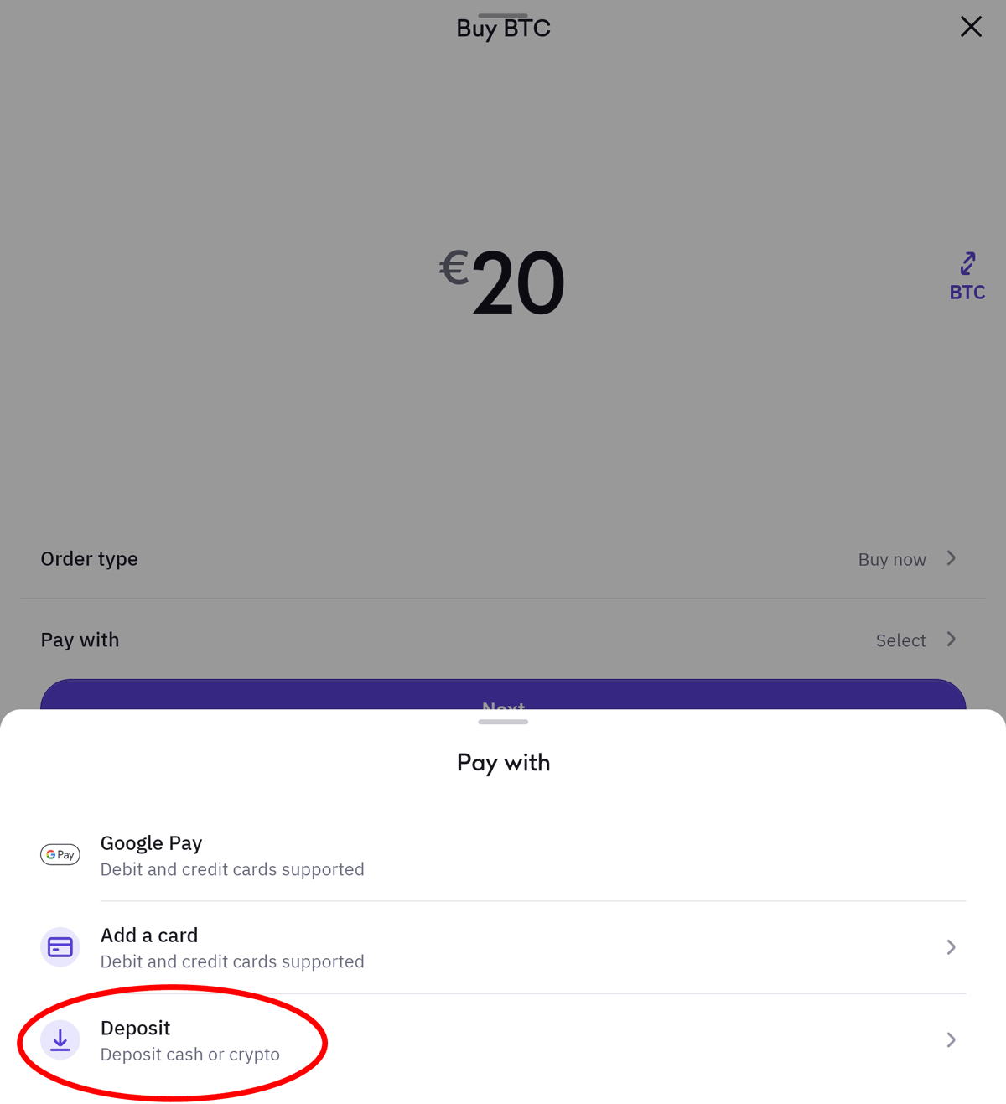Image resolution: width=1006 pixels, height=1104 pixels.
Task: Open the Deposit row via its chevron
Action: pyautogui.click(x=952, y=1039)
